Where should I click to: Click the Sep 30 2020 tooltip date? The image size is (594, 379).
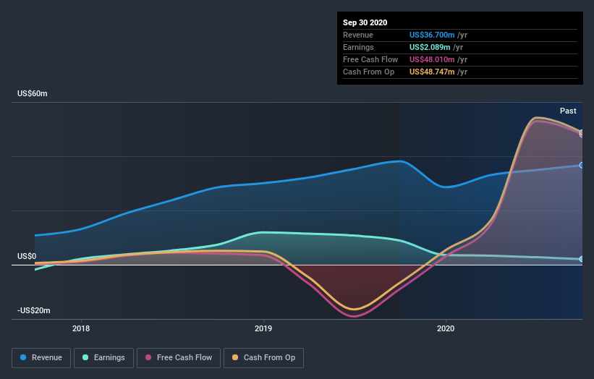click(x=365, y=22)
